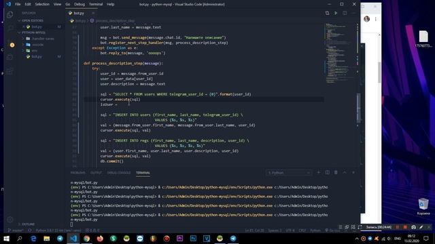Open the recorder pencil draw tool

click(x=421, y=227)
